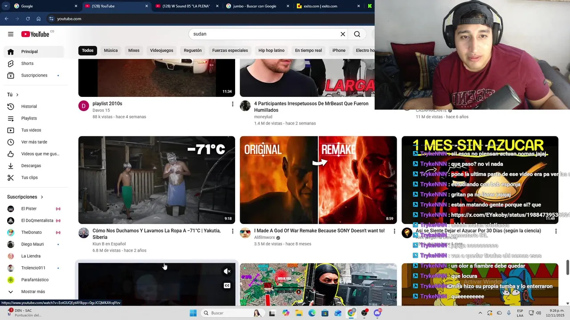
Task: Open the Kiun B channel avatar
Action: click(84, 233)
